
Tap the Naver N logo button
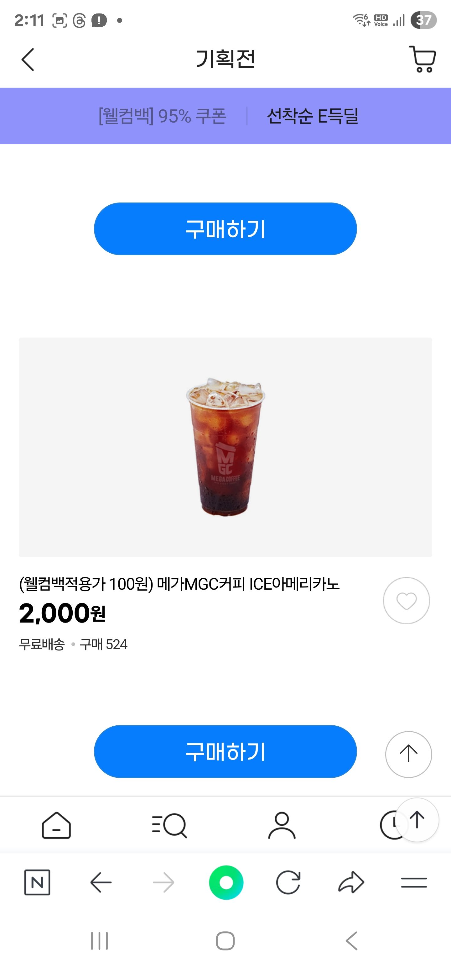click(x=37, y=882)
